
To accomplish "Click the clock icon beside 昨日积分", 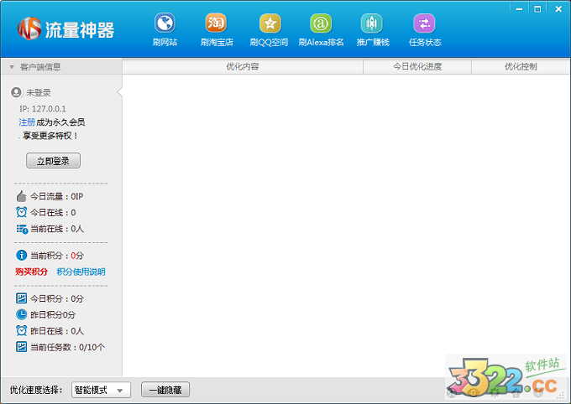I will pos(22,314).
